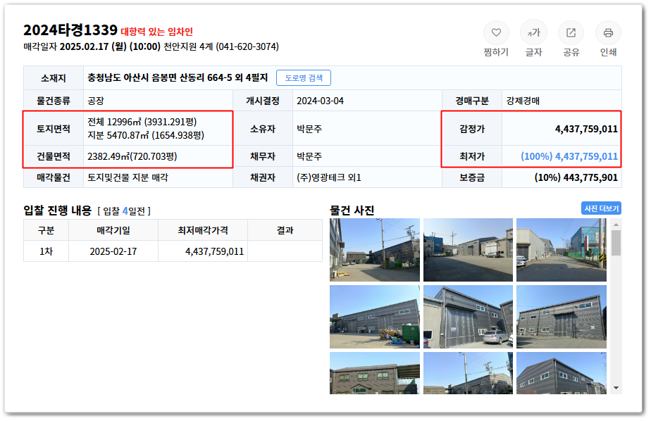
Task: Click 천안지원 4계 (041-620-3074) contact
Action: [221, 46]
